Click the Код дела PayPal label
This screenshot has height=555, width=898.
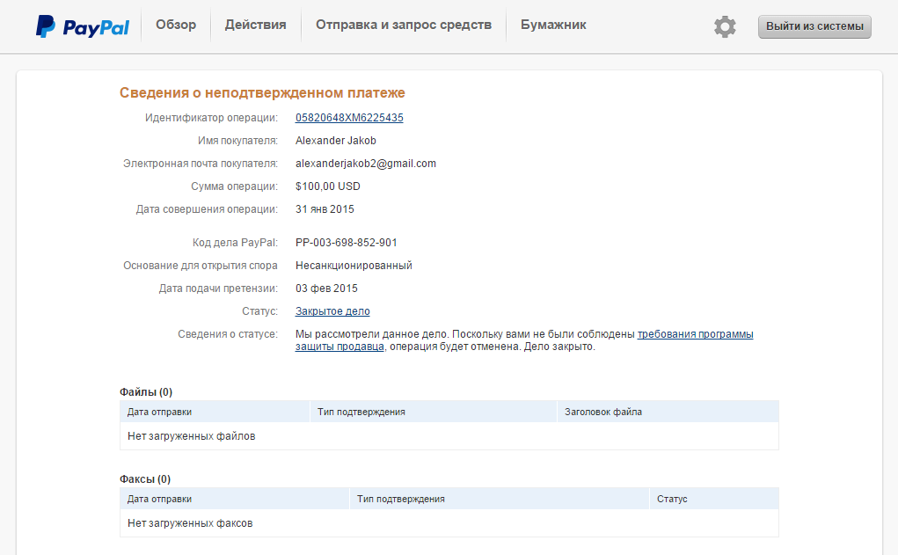click(x=235, y=242)
